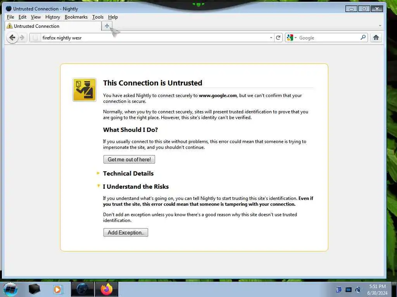This screenshot has height=297, width=397.
Task: Click the Forward navigation arrow
Action: 22,38
